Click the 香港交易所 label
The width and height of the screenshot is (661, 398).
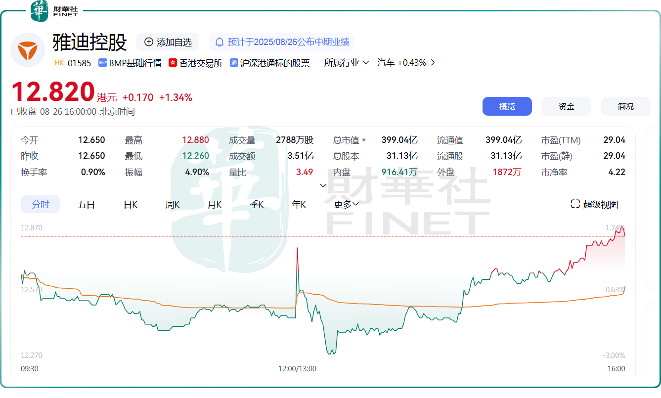(x=201, y=63)
